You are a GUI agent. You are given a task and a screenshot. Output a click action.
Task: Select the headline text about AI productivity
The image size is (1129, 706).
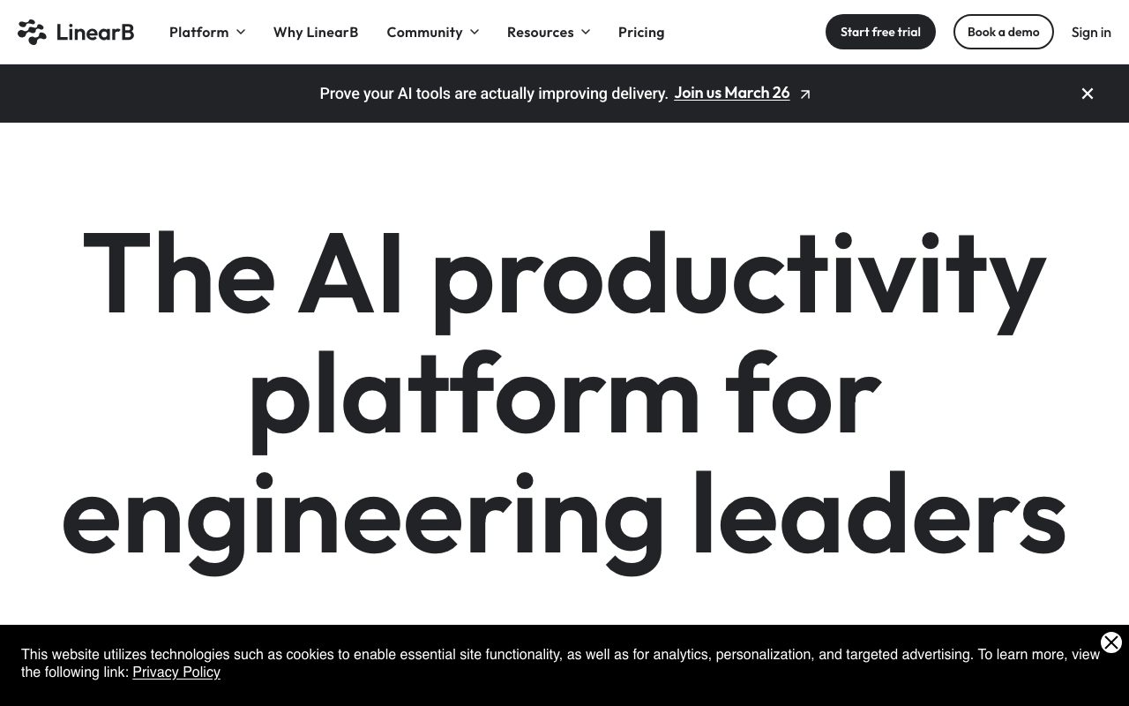click(x=564, y=397)
